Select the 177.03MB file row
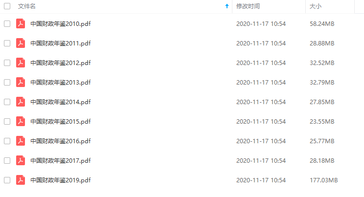Image resolution: width=364 pixels, height=197 pixels. coord(182,180)
